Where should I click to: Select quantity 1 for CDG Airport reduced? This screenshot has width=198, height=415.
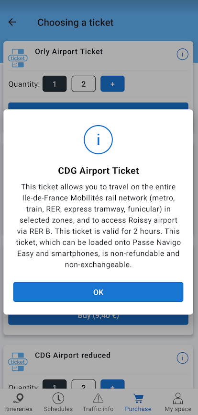(55, 384)
